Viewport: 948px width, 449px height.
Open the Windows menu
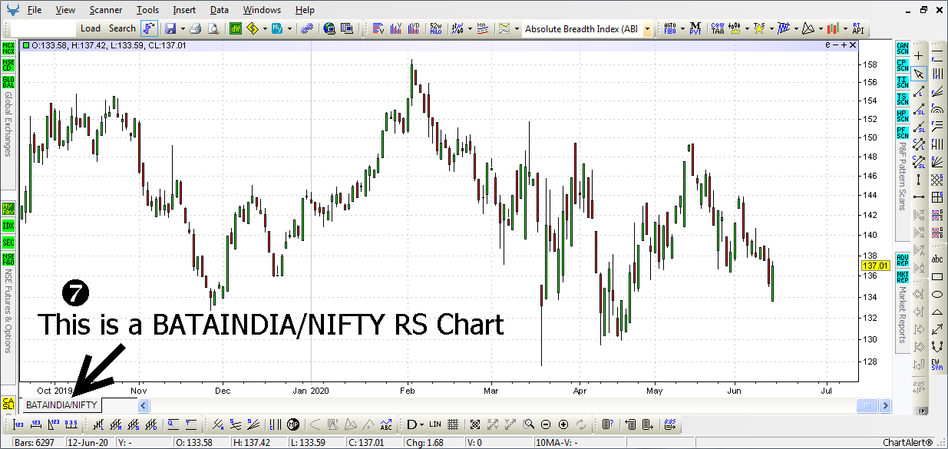[x=262, y=10]
